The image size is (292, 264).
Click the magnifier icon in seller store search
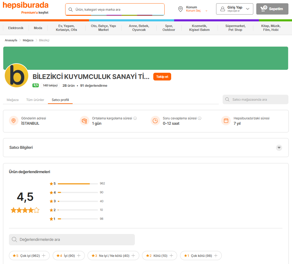pyautogui.click(x=227, y=99)
